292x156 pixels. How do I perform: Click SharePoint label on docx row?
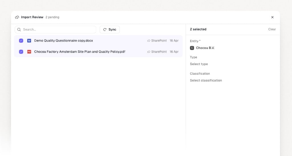click(159, 41)
